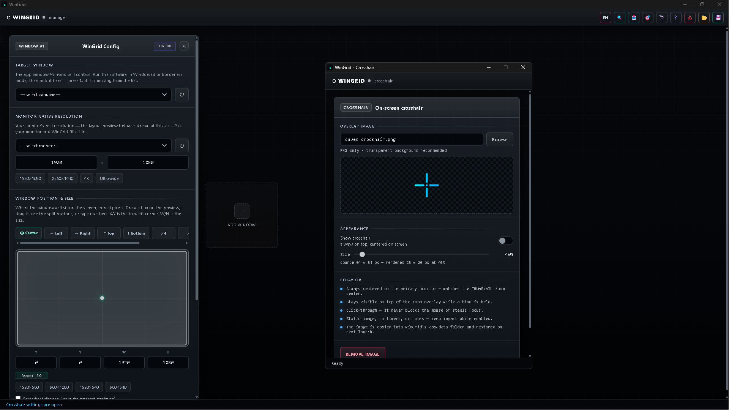Switch language with the EN button
The image size is (729, 410).
coord(606,18)
